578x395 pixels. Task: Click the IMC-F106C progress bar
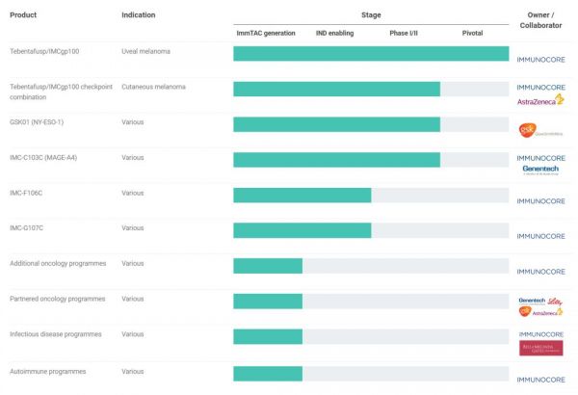coord(302,196)
